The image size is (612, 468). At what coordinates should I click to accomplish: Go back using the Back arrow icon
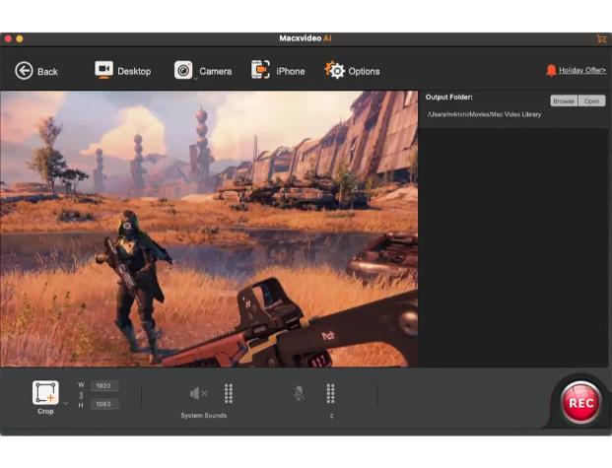[24, 71]
